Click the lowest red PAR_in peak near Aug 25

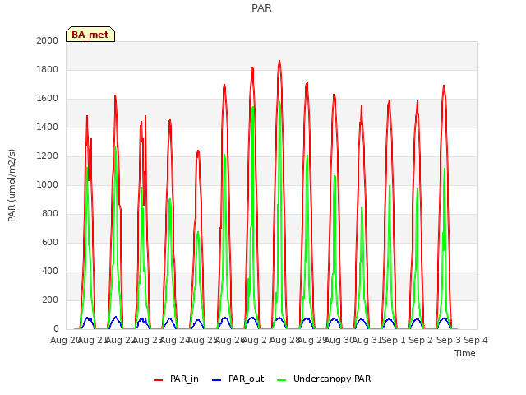pyautogui.click(x=198, y=151)
